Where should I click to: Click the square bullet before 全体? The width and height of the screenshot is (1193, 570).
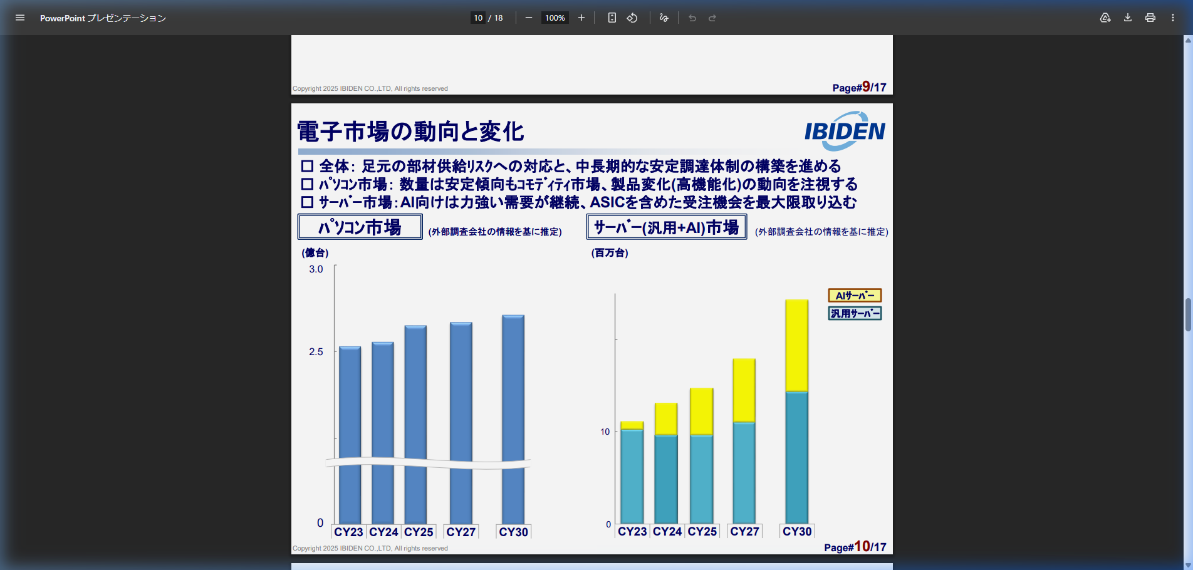(307, 166)
